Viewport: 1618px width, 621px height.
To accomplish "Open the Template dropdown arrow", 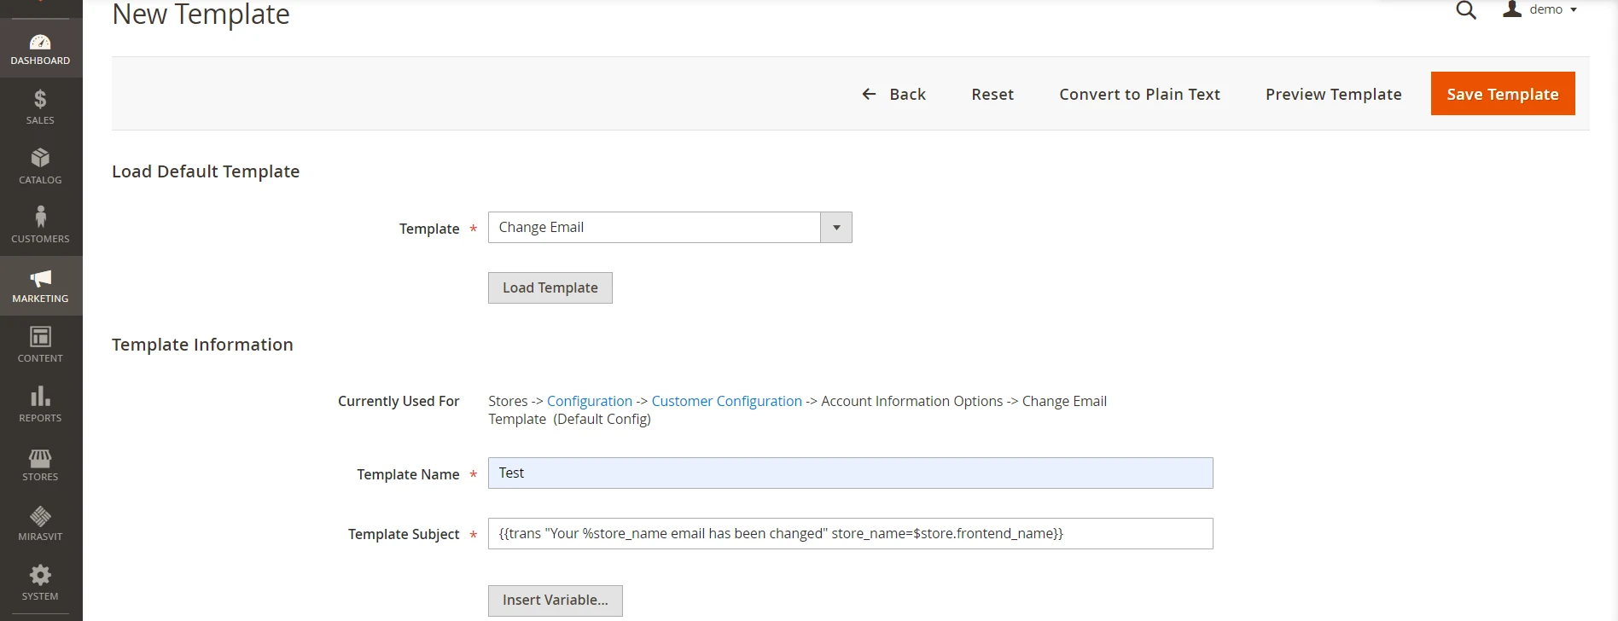I will (836, 228).
